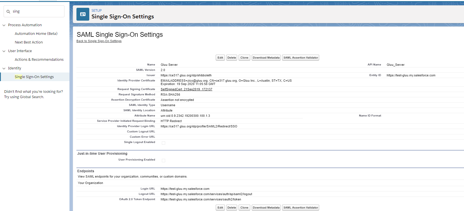
Task: Click the Single Sign-On Settings header icon
Action: pyautogui.click(x=83, y=14)
